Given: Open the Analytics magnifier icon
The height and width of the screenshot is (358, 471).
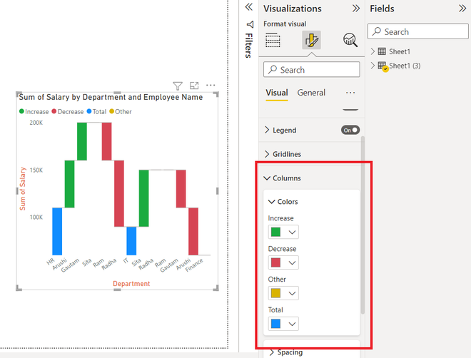Looking at the screenshot, I should point(350,40).
